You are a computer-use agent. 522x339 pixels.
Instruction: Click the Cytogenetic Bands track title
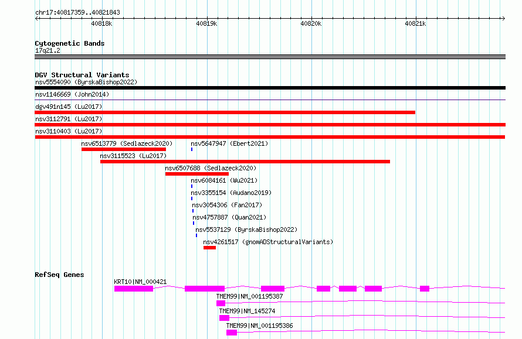click(70, 43)
